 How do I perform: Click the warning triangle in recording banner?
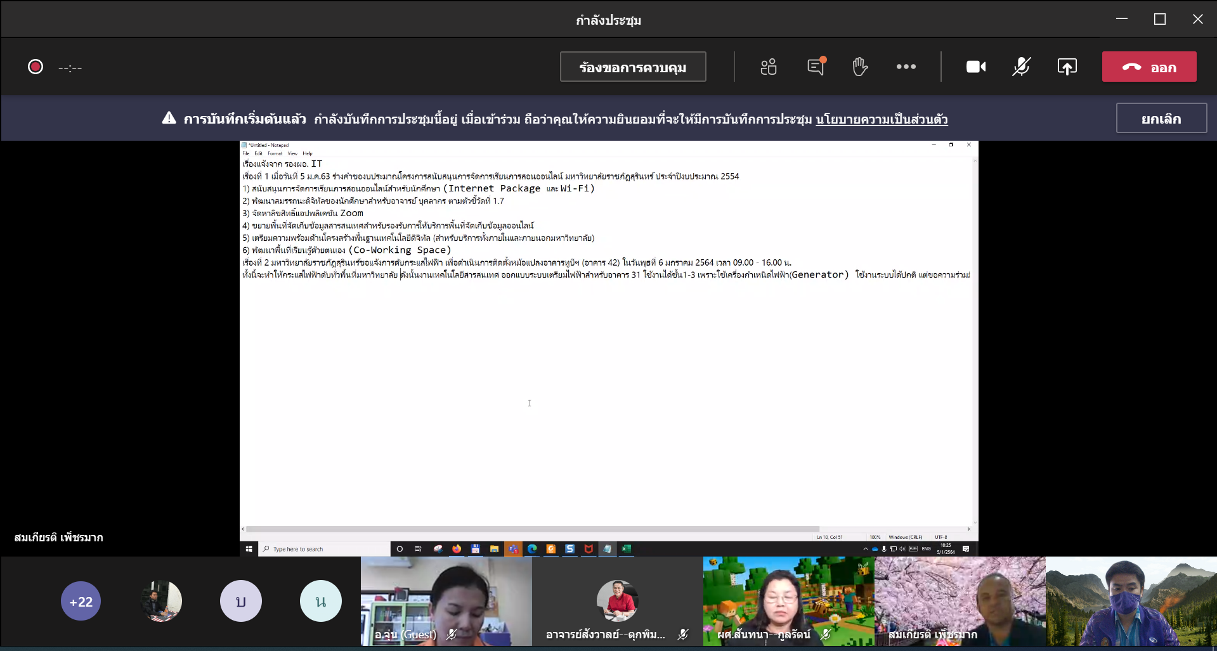[x=169, y=118]
